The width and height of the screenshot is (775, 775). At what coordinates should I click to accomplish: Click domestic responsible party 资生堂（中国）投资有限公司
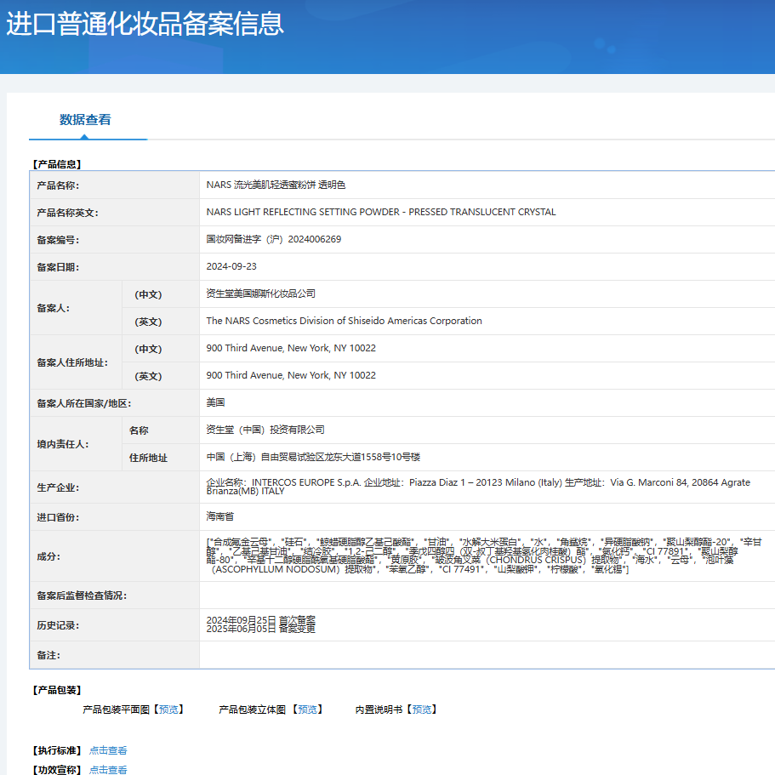[265, 430]
